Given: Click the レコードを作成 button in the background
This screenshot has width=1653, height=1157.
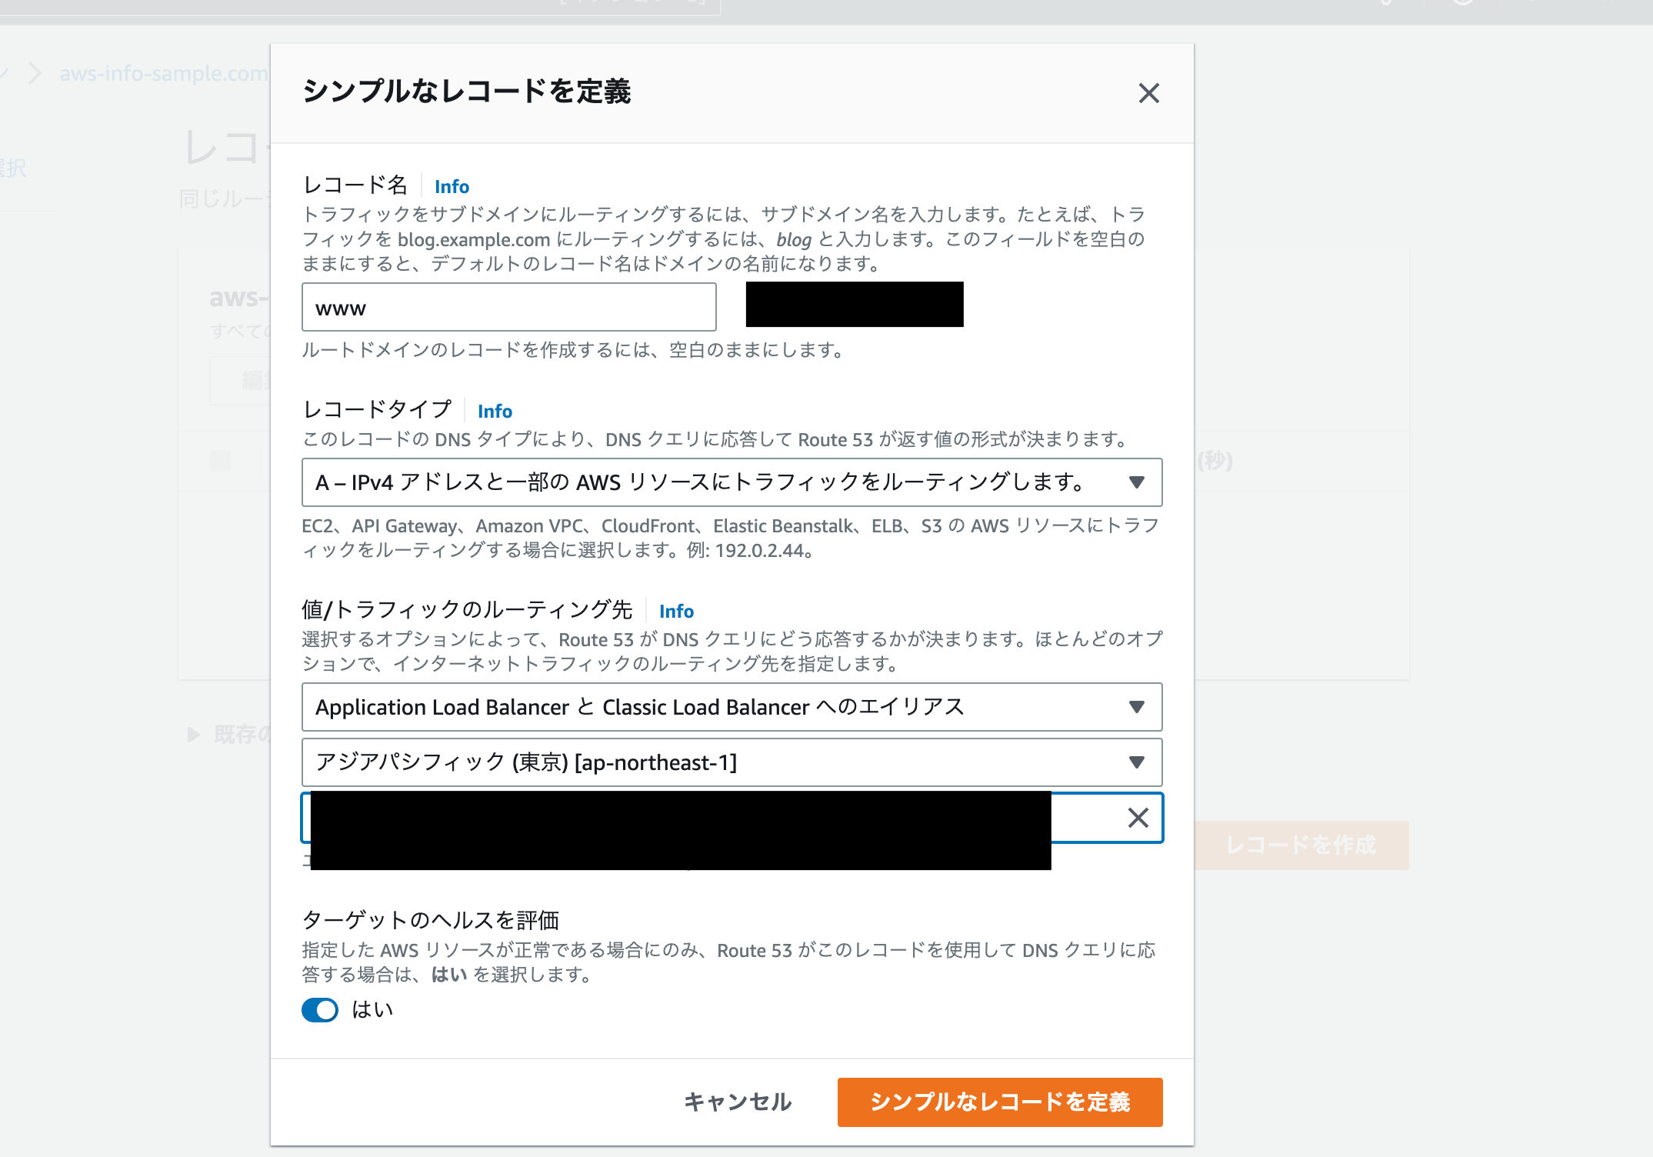Looking at the screenshot, I should click(x=1301, y=845).
